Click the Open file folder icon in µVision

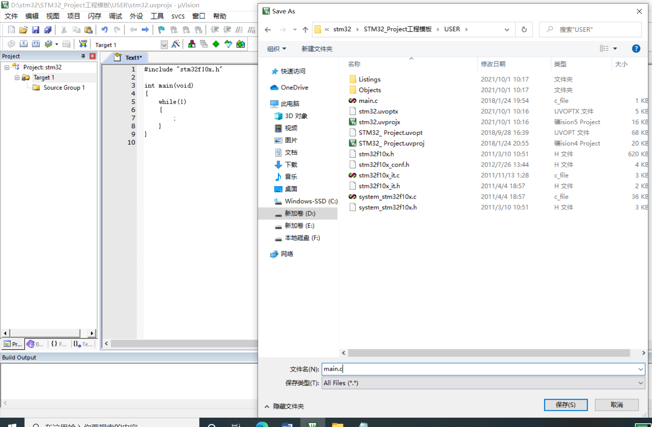[23, 30]
